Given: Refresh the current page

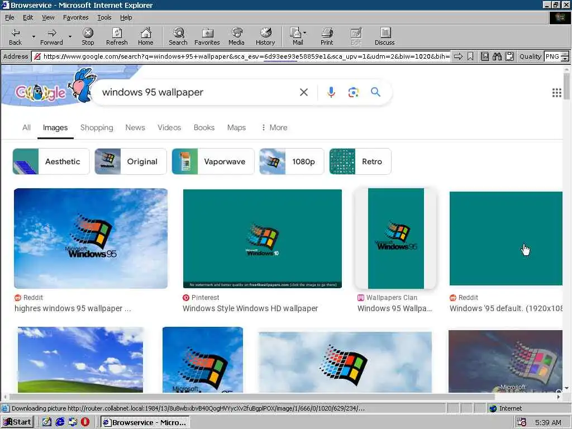Looking at the screenshot, I should click(x=117, y=36).
